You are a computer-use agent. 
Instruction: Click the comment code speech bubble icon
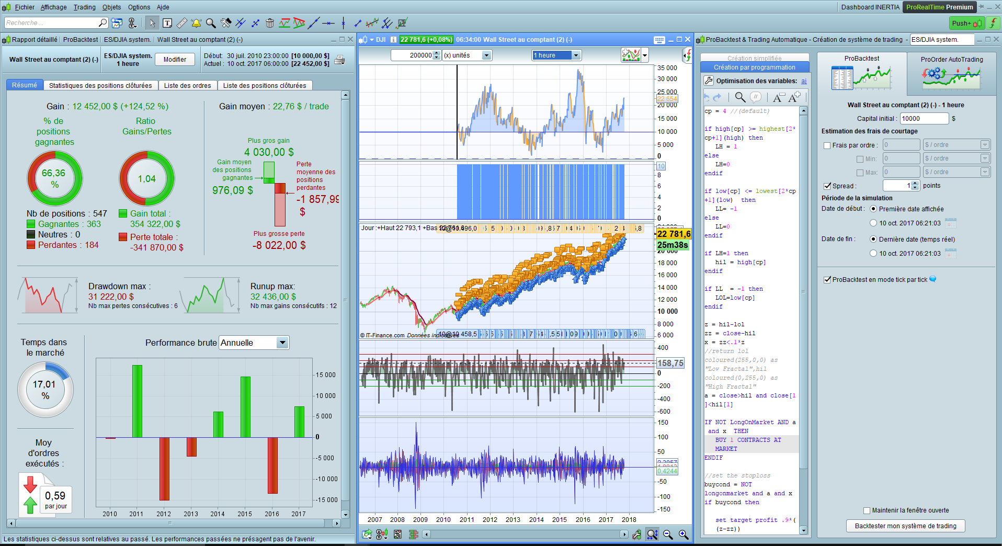[x=756, y=97]
